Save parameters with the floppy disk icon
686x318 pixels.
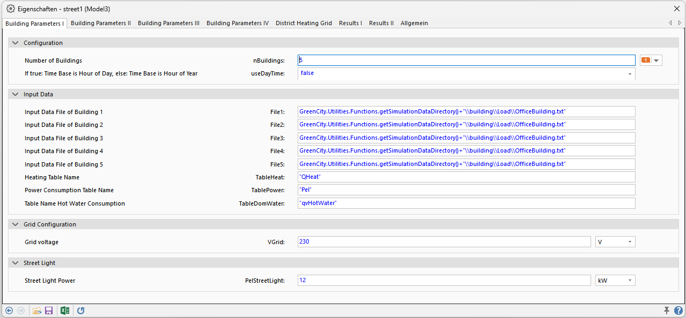point(49,311)
